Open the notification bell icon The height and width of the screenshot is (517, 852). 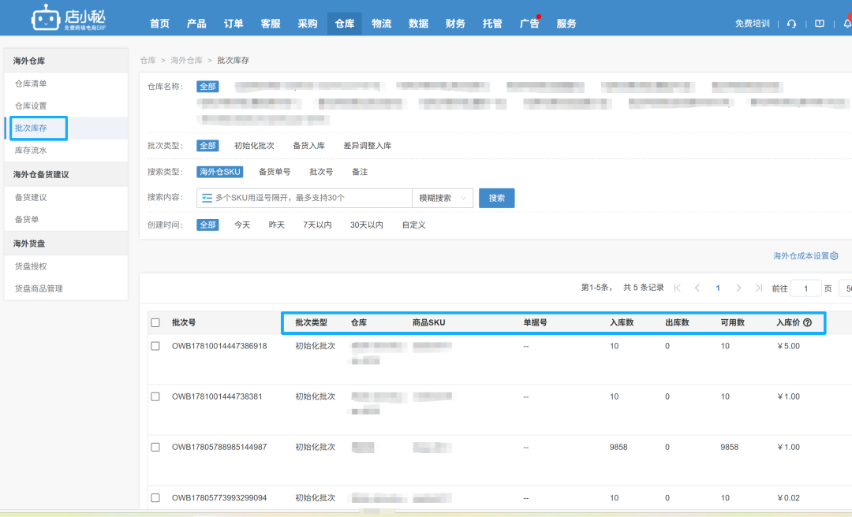click(x=847, y=24)
